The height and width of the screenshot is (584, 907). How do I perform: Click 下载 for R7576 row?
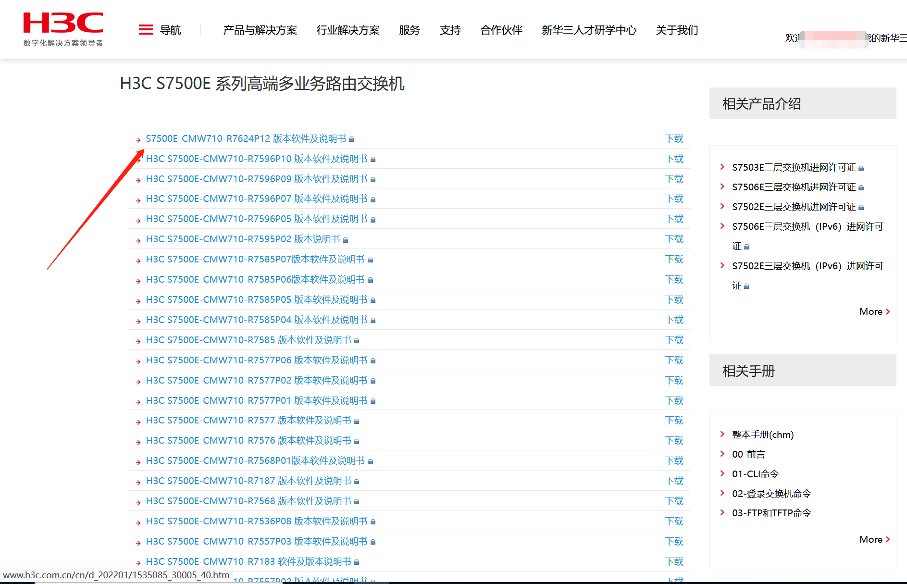(x=674, y=441)
